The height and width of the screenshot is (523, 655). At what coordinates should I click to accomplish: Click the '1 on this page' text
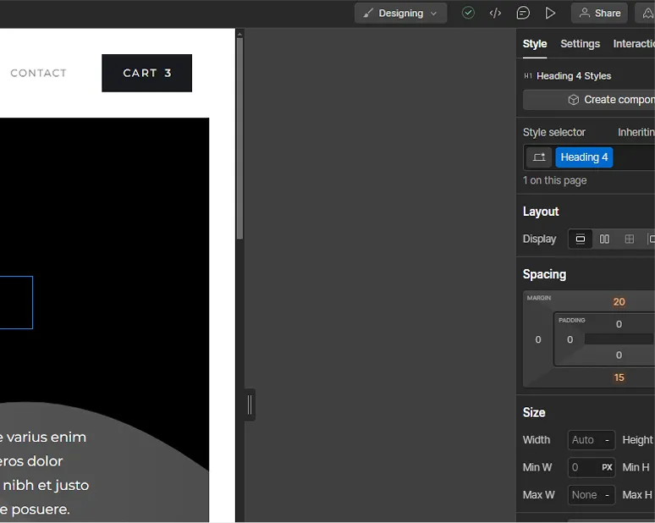click(x=555, y=180)
